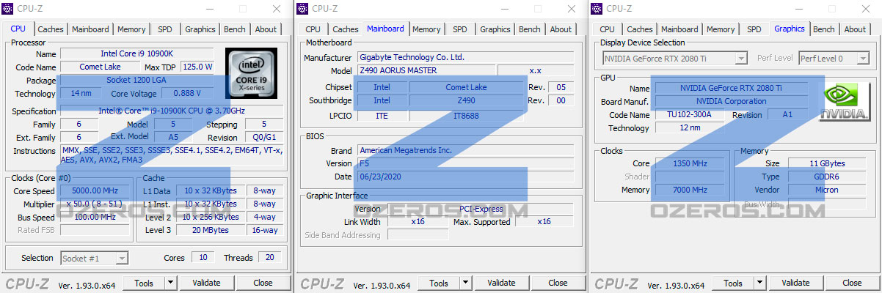This screenshot has width=882, height=293.
Task: Click Validate in right Graphics window
Action: tap(795, 283)
